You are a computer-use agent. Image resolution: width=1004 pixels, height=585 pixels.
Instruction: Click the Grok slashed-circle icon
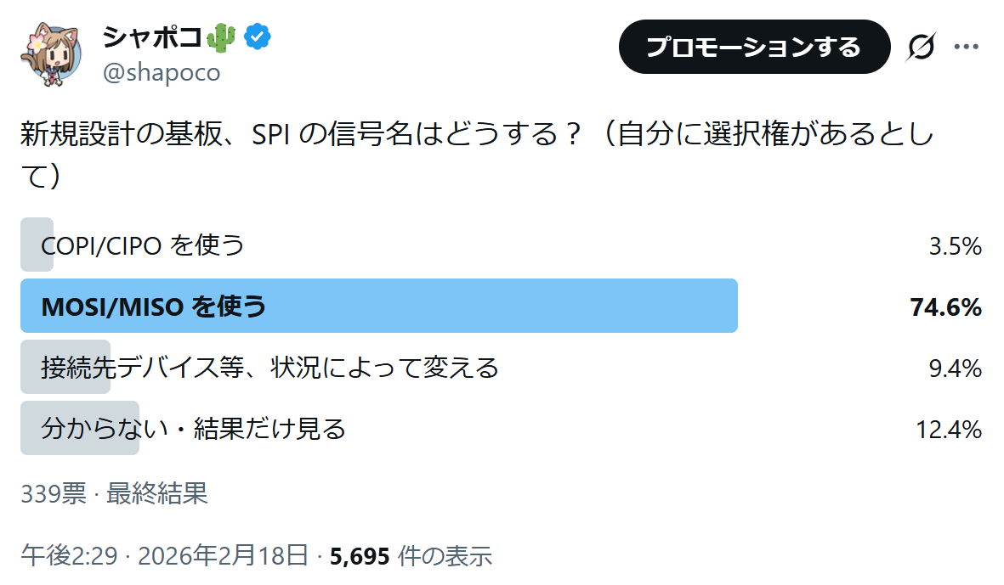pyautogui.click(x=920, y=48)
